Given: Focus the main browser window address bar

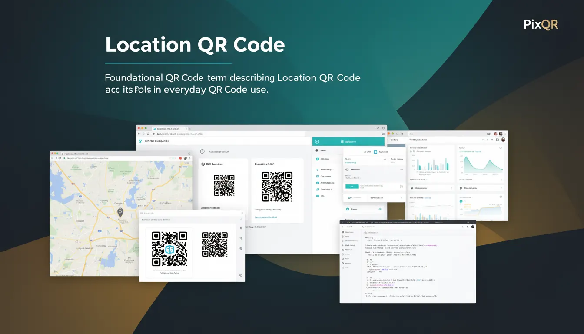Looking at the screenshot, I should coord(228,134).
